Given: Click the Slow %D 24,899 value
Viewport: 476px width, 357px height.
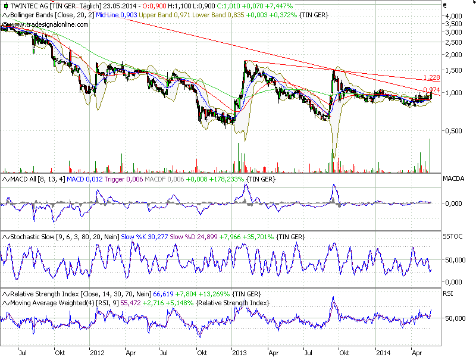Looking at the screenshot, I should (x=194, y=237).
